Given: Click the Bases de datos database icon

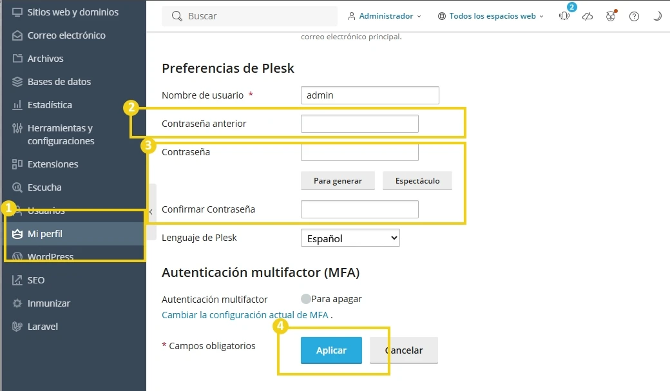Looking at the screenshot, I should (18, 82).
